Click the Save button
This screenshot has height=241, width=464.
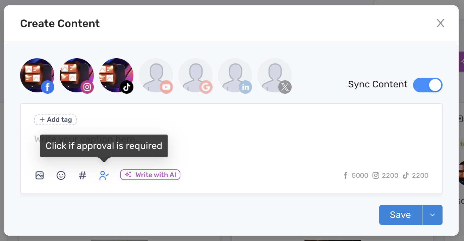(400, 215)
